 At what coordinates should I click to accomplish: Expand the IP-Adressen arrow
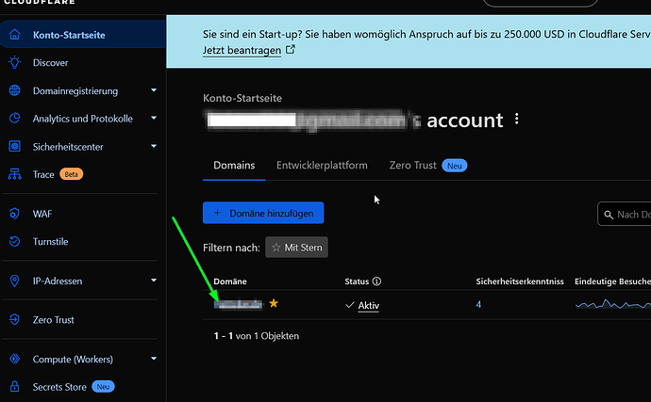pyautogui.click(x=154, y=281)
